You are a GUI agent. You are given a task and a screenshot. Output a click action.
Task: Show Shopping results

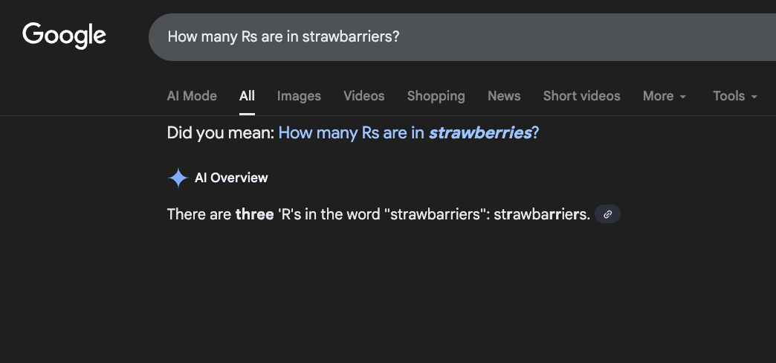coord(436,96)
